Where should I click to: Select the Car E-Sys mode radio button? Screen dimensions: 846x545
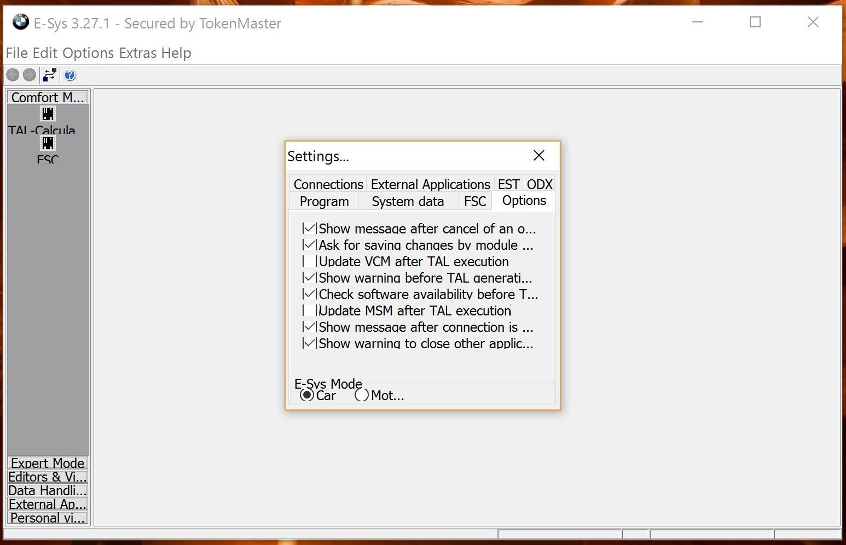click(307, 395)
